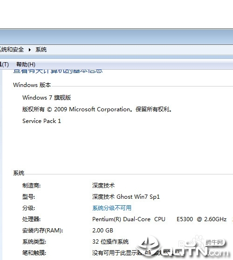Click the 型号 value 深度技术 Ghost Win7 Sp1
The width and height of the screenshot is (233, 260).
point(126,197)
